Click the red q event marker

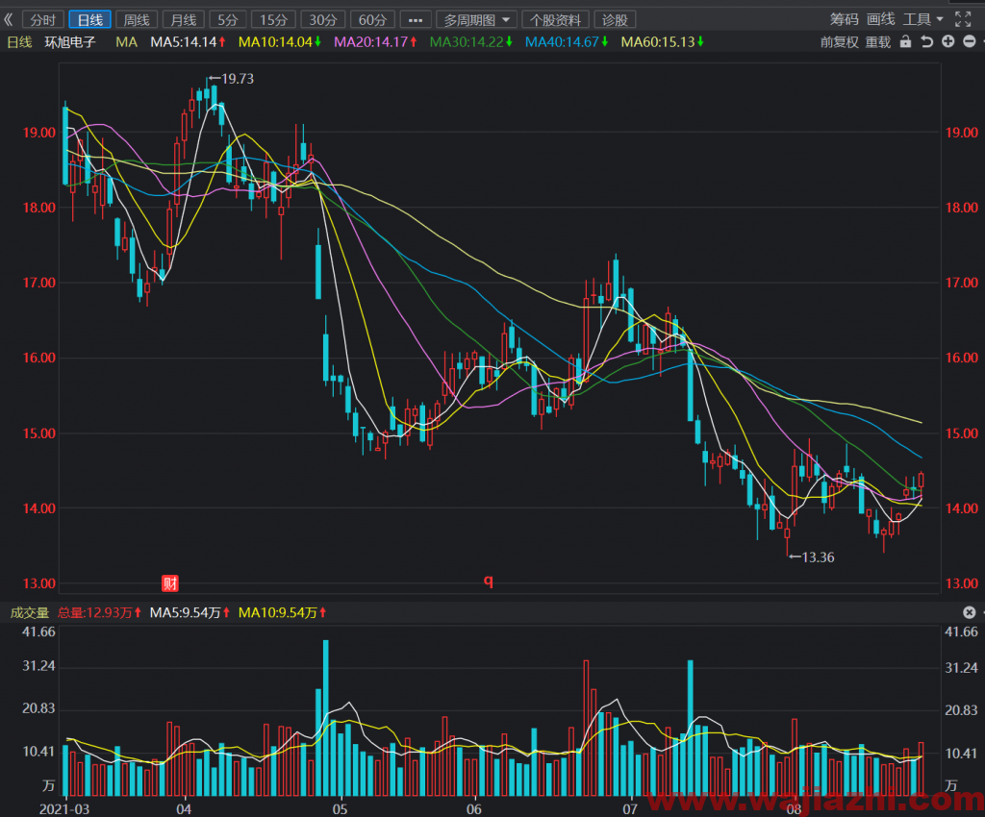488,582
